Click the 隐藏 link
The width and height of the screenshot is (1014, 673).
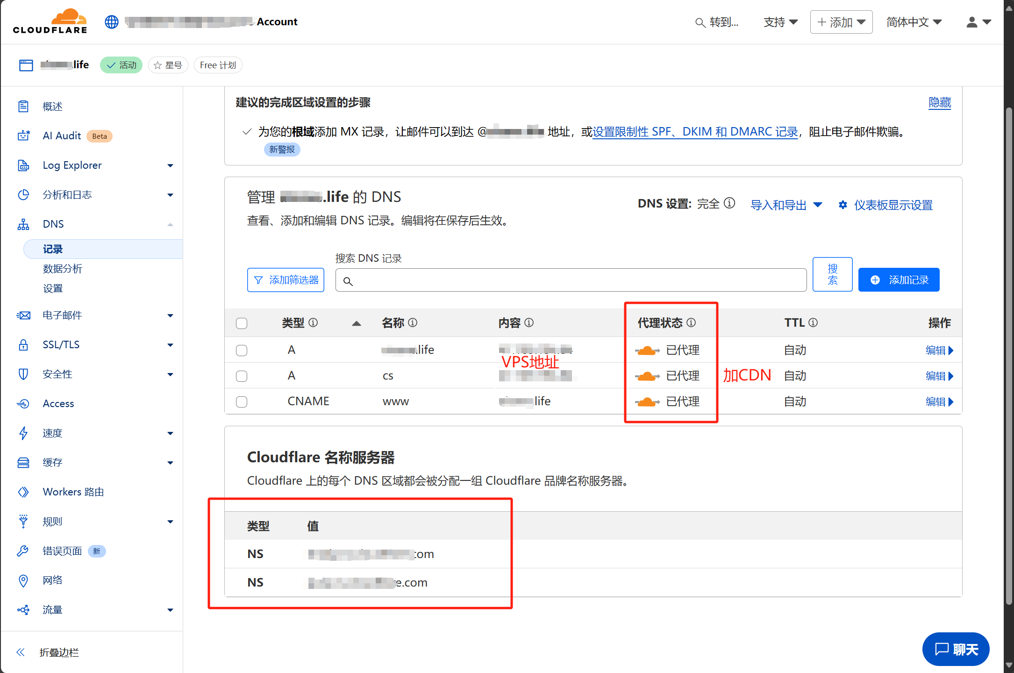click(x=940, y=103)
